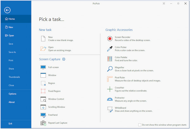Open Screen Capture settings gear
The height and width of the screenshot is (129, 190).
tap(64, 59)
